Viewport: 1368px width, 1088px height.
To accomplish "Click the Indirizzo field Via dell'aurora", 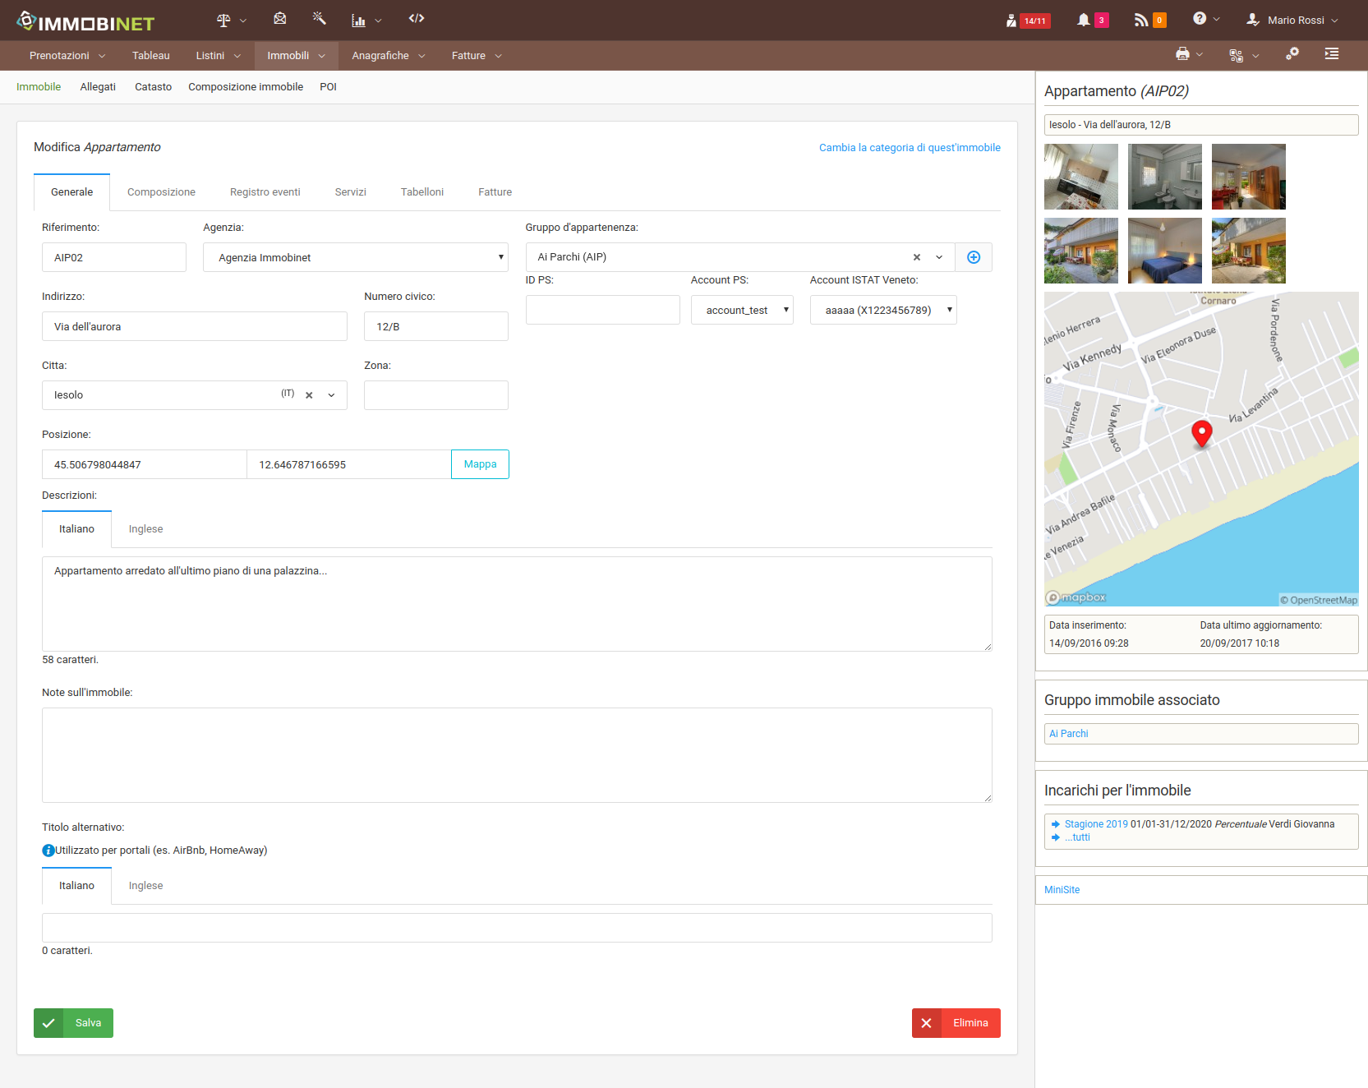I will tap(195, 326).
